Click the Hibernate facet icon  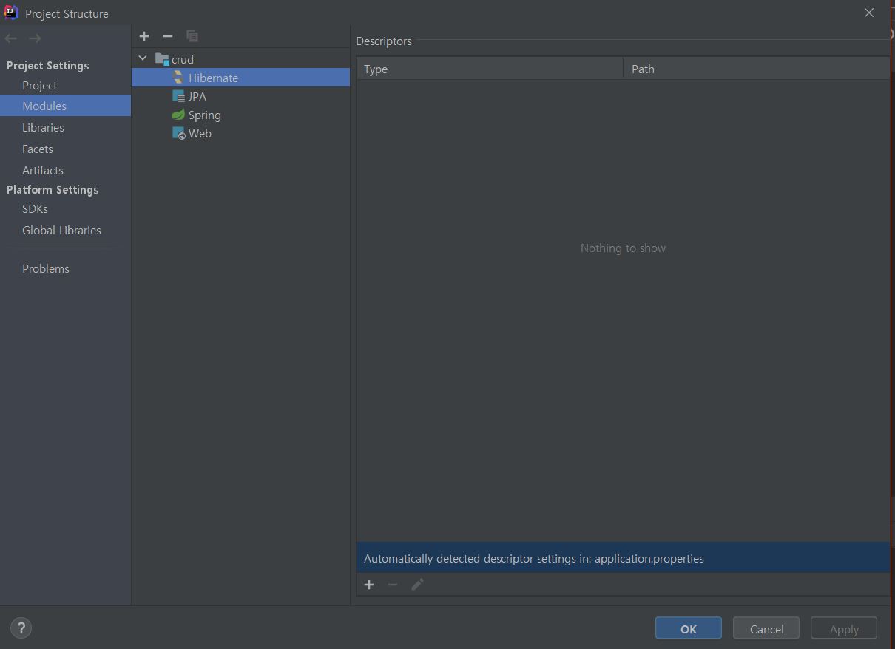178,78
